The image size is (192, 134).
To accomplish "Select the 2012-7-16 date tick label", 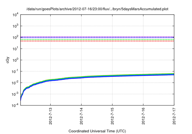I will (143, 116).
